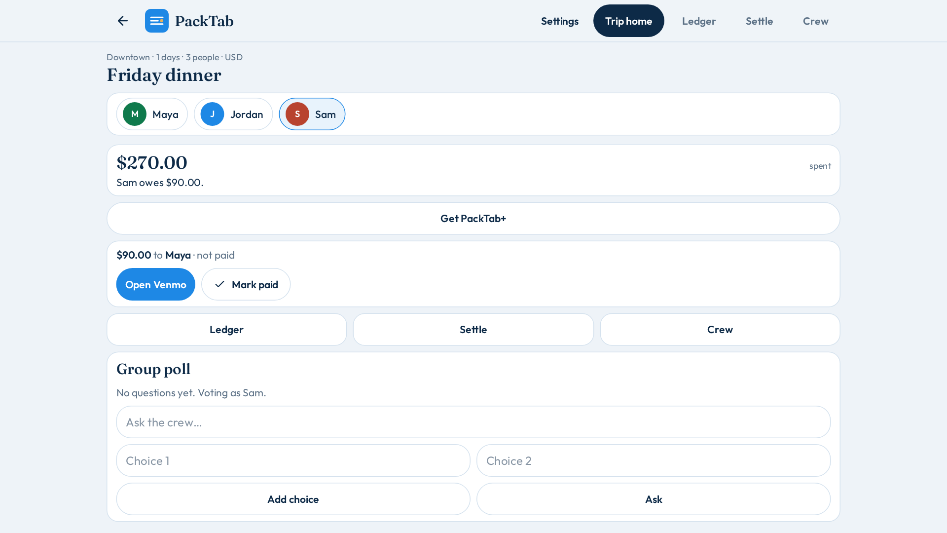Click the 'spent' label

tap(820, 166)
